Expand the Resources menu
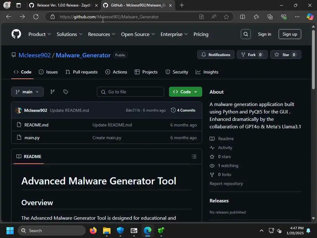Screen dimensions: 317x238 102,34
